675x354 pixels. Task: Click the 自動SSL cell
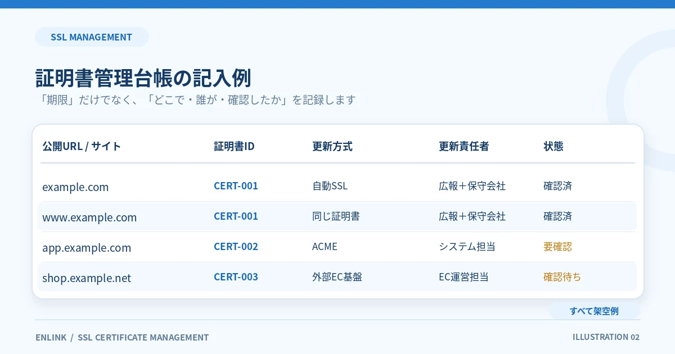tap(330, 186)
